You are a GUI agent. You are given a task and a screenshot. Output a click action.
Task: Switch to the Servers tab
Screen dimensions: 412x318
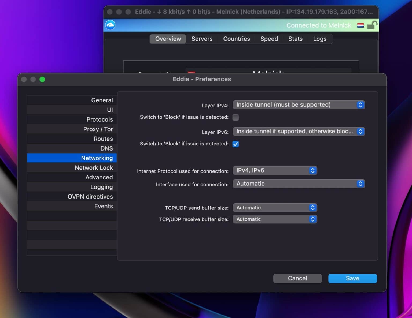pyautogui.click(x=202, y=39)
